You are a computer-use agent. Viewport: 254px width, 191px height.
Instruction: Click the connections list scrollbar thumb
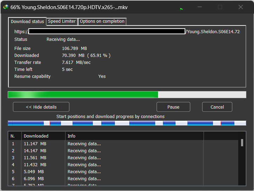tap(242, 143)
